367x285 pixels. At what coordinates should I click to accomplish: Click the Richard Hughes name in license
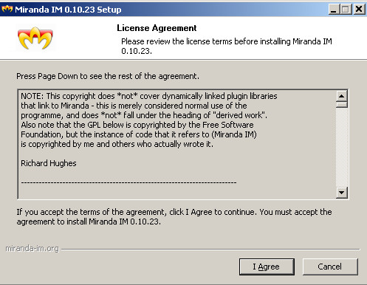(49, 163)
